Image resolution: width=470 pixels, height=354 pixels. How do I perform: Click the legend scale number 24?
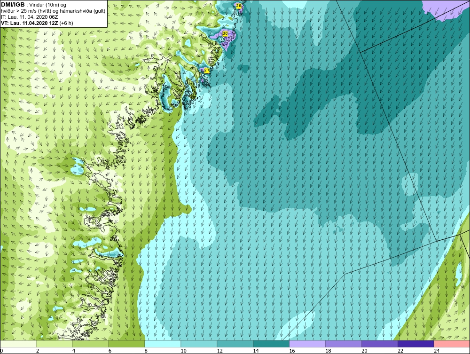(437, 351)
